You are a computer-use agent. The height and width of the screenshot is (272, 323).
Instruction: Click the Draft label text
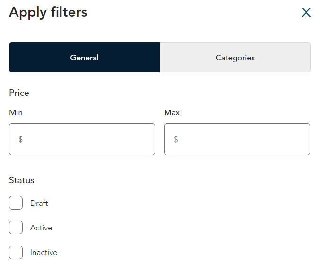pos(39,203)
